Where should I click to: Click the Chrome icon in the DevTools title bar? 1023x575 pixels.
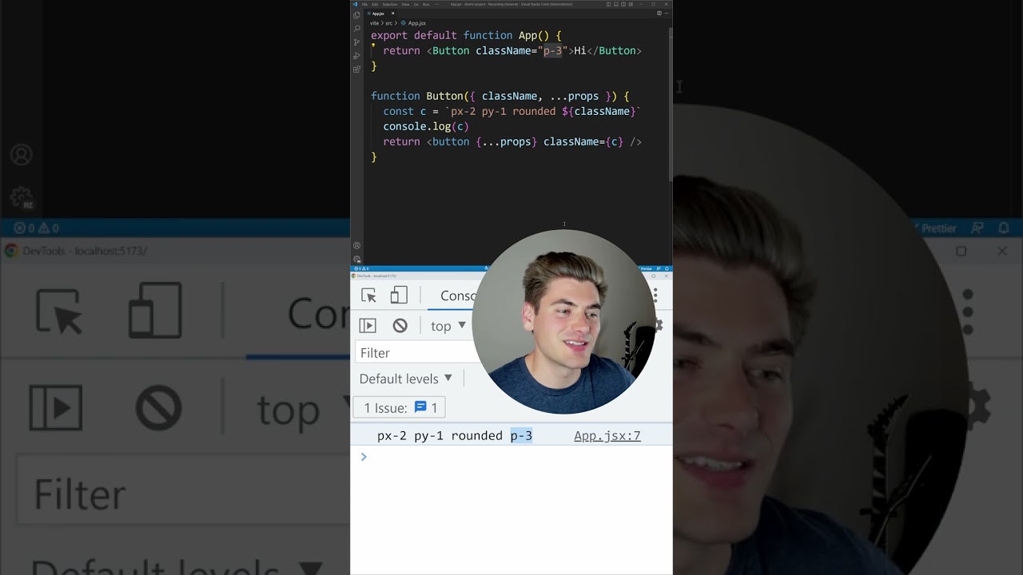354,276
